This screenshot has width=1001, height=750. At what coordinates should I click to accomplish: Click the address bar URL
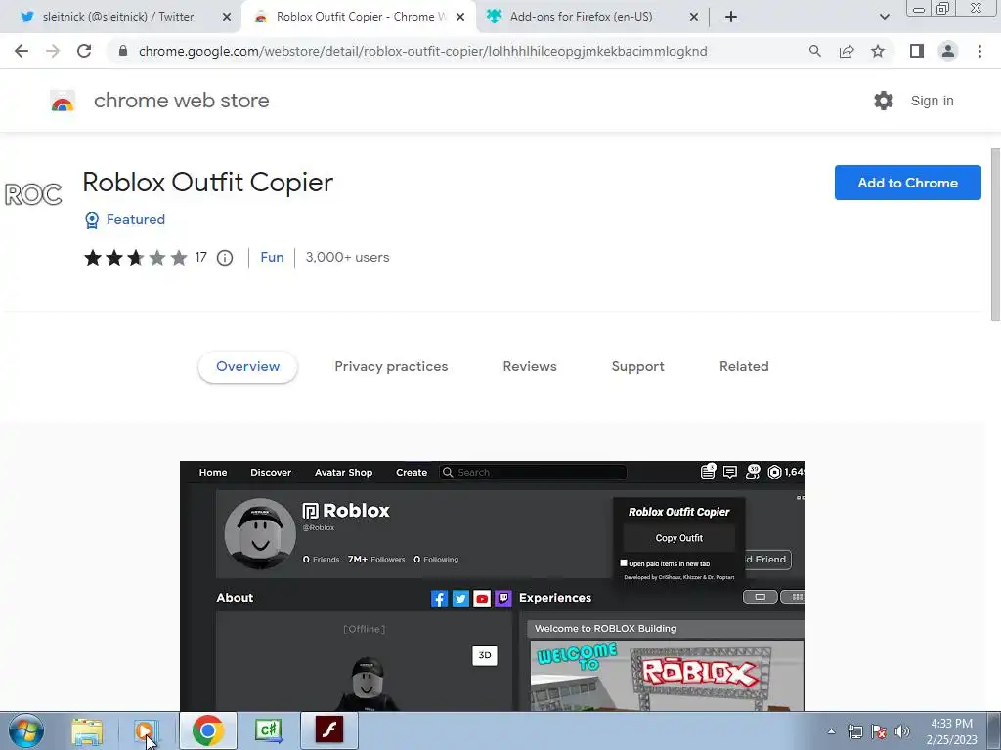(422, 51)
